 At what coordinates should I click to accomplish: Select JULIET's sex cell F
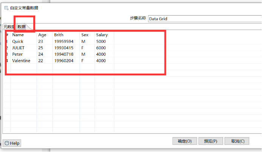coord(87,48)
